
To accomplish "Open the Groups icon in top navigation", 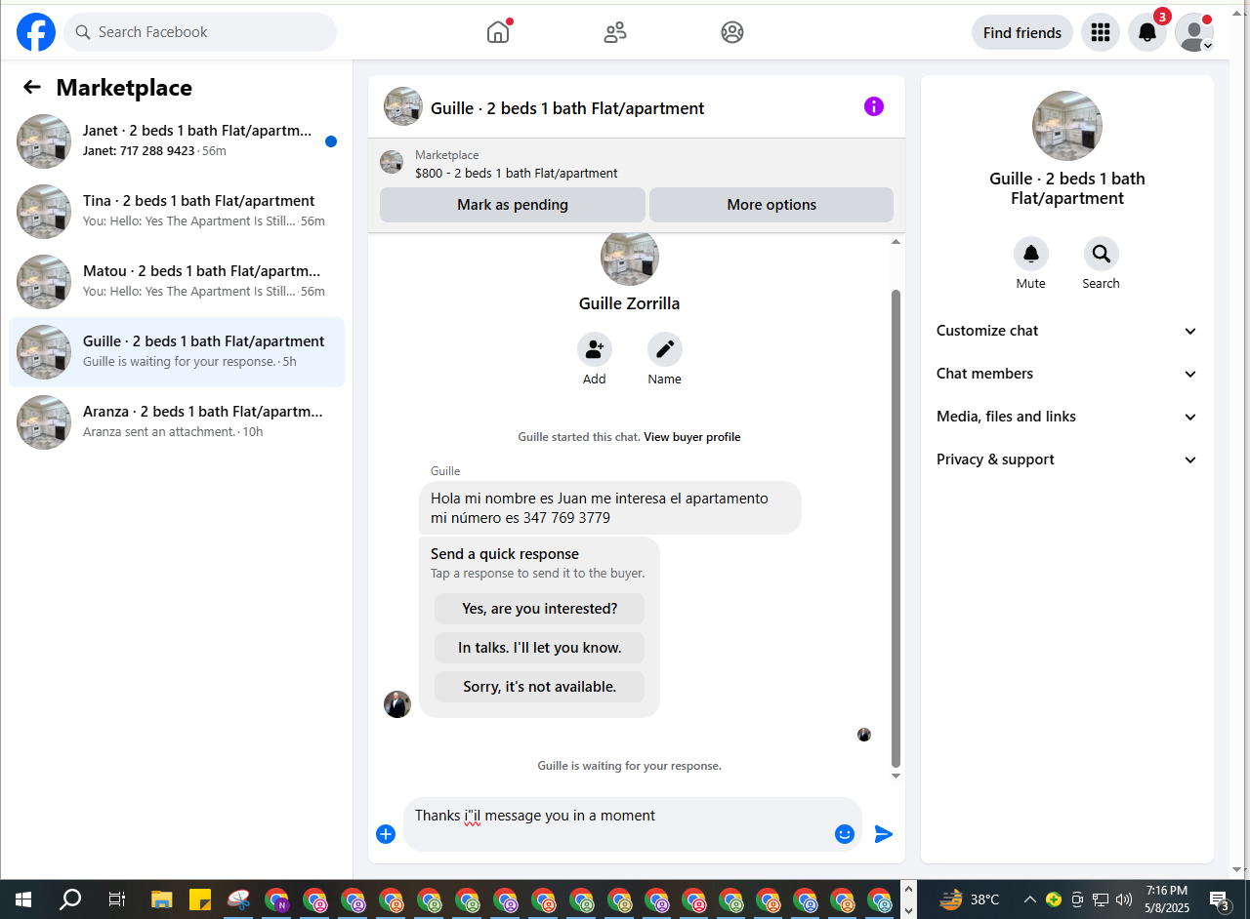I will pyautogui.click(x=732, y=32).
